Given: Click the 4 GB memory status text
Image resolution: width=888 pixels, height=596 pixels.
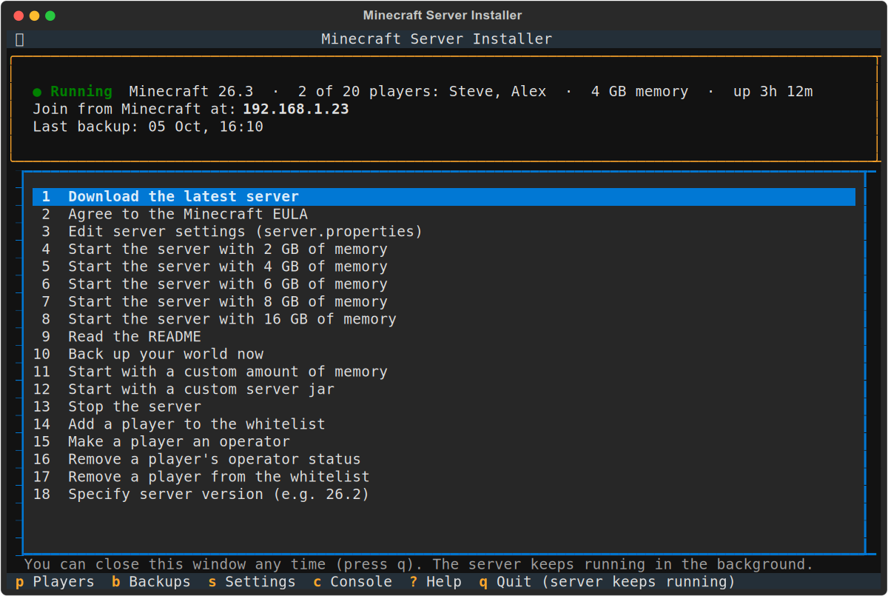Looking at the screenshot, I should point(639,92).
